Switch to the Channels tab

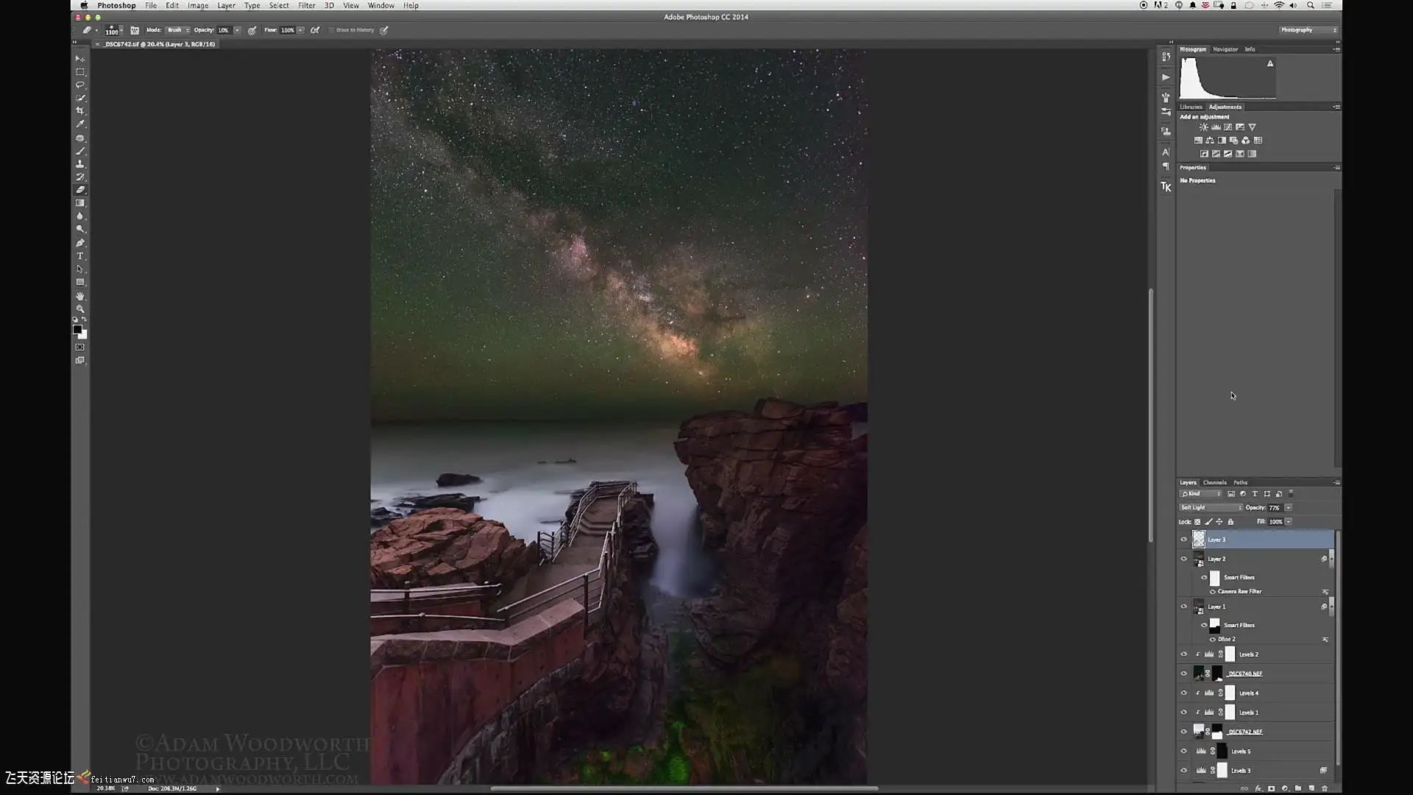[x=1214, y=483]
